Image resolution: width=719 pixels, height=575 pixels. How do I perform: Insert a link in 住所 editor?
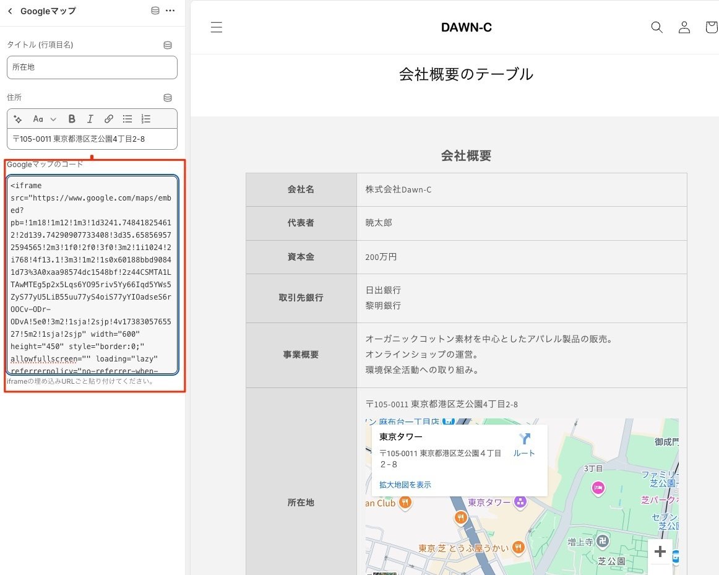109,119
